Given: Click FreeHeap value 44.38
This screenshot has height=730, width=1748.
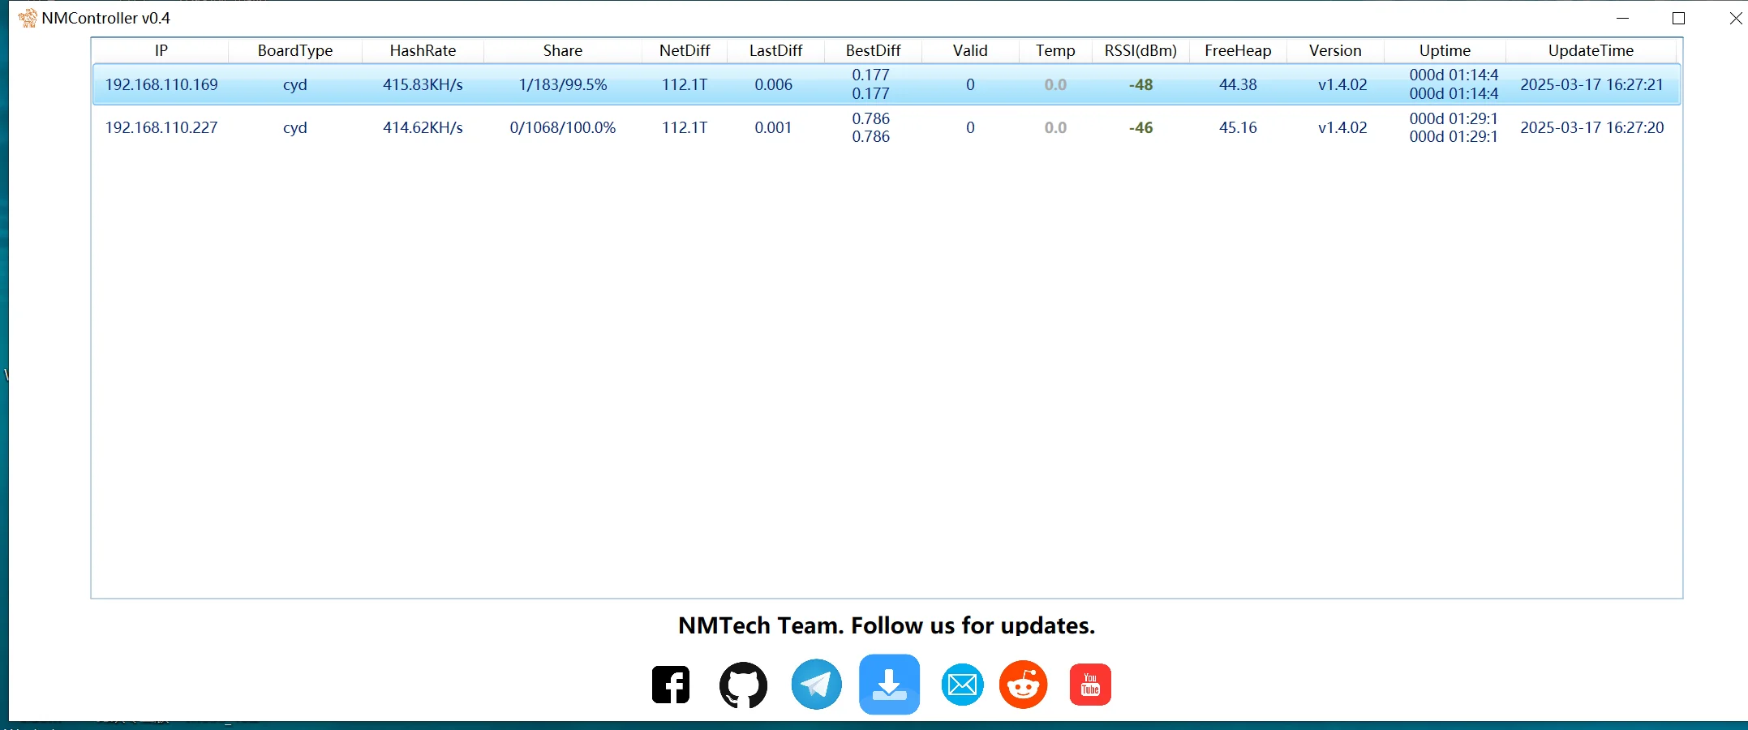Looking at the screenshot, I should pyautogui.click(x=1238, y=84).
